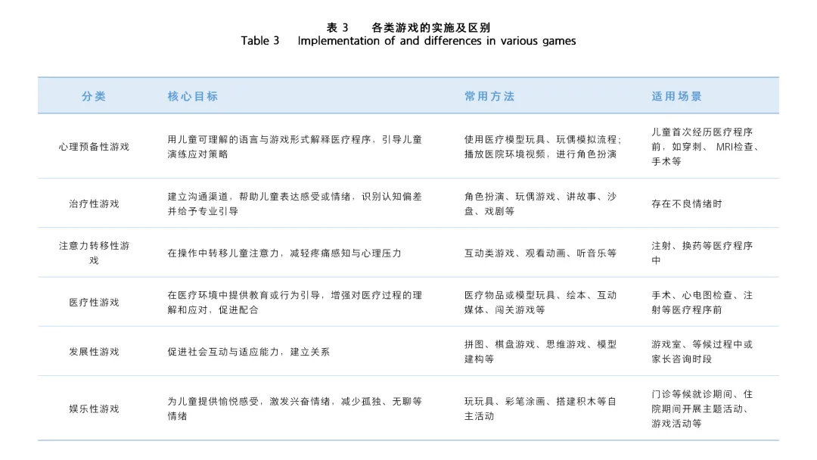Click the scenario cell beginning 注射、换药等医疗程序
This screenshot has height=460, width=817.
coord(702,253)
